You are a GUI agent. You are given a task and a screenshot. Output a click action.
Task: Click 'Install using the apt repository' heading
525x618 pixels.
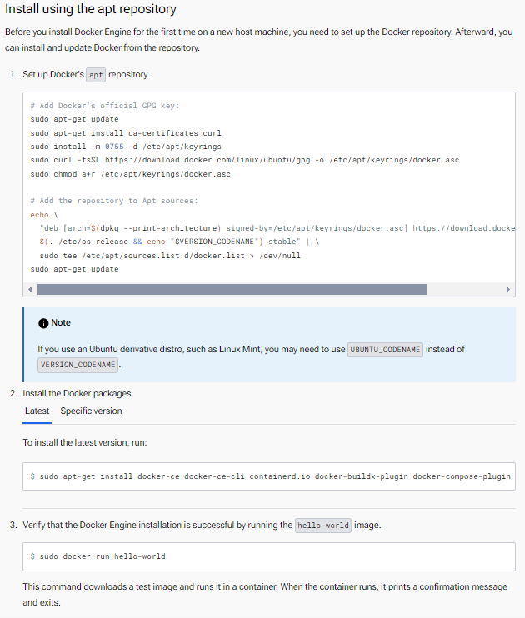pos(91,9)
